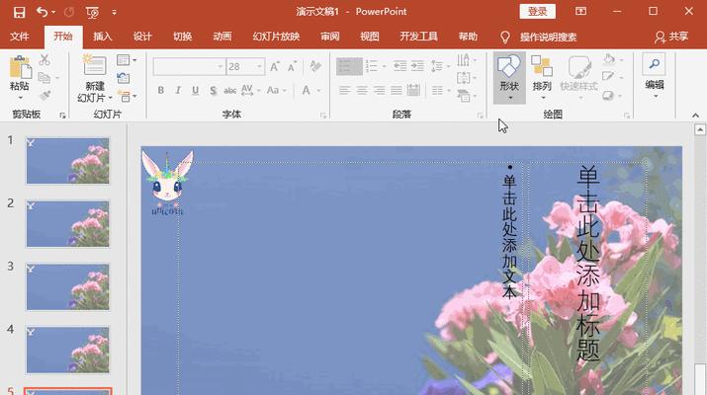Switch to the 动画 tab
The width and height of the screenshot is (707, 395).
(221, 37)
